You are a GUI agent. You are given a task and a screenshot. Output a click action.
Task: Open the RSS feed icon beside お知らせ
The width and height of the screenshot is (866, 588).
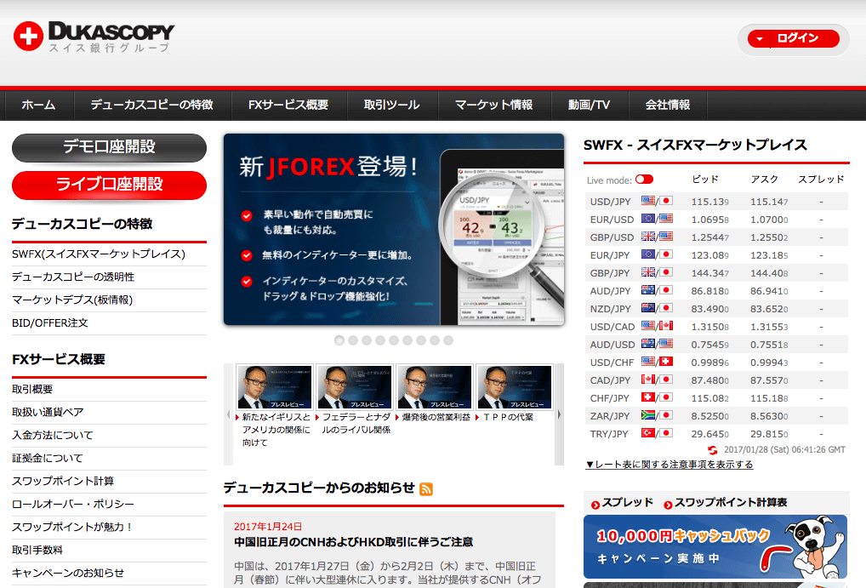click(x=426, y=489)
